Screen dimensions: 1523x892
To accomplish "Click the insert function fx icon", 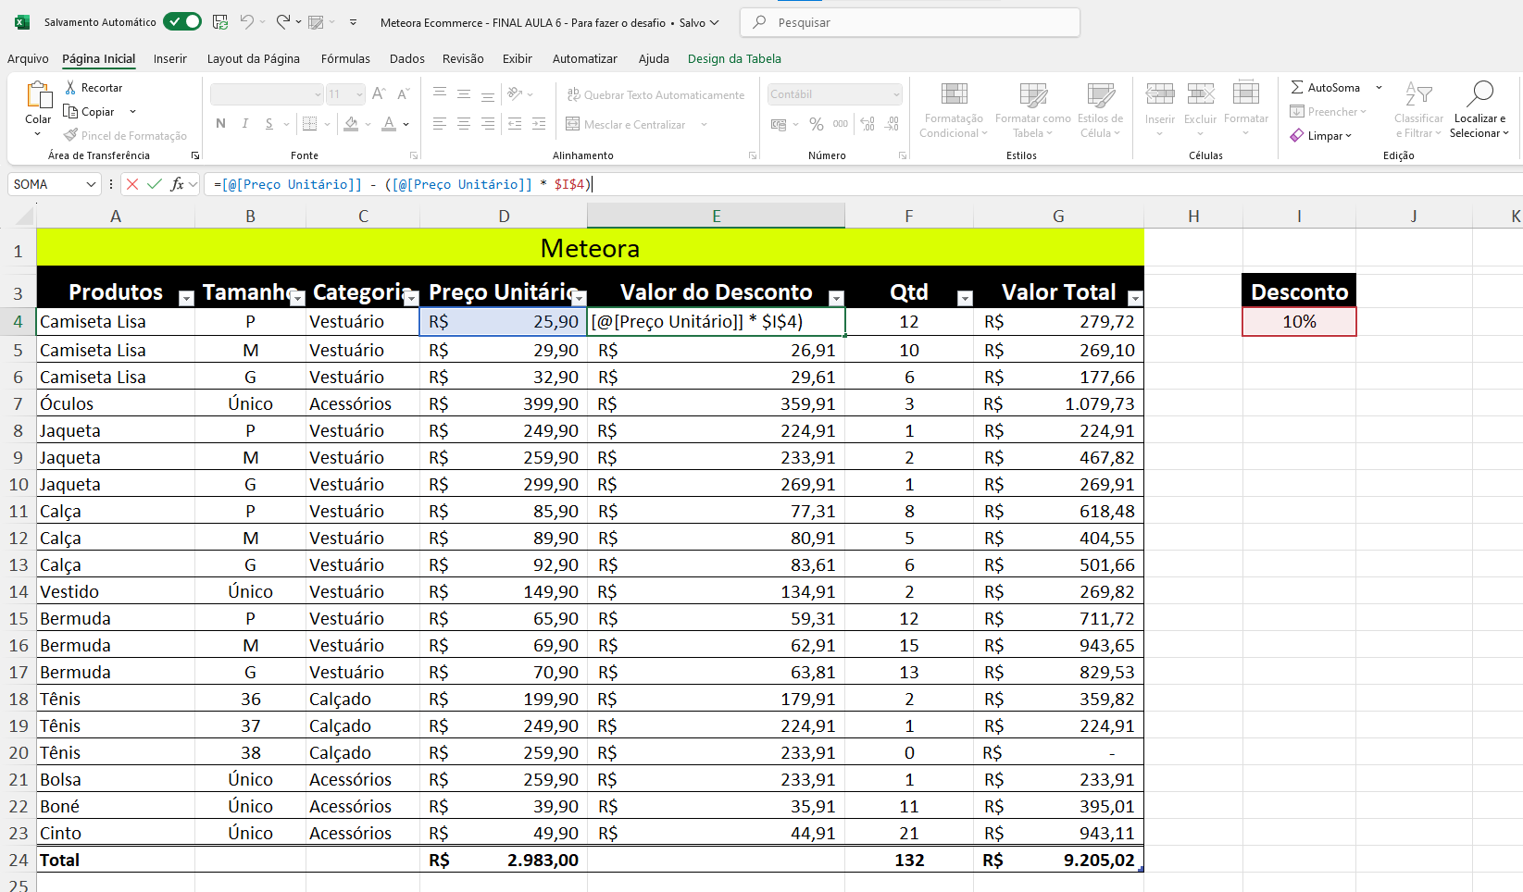I will tap(177, 184).
